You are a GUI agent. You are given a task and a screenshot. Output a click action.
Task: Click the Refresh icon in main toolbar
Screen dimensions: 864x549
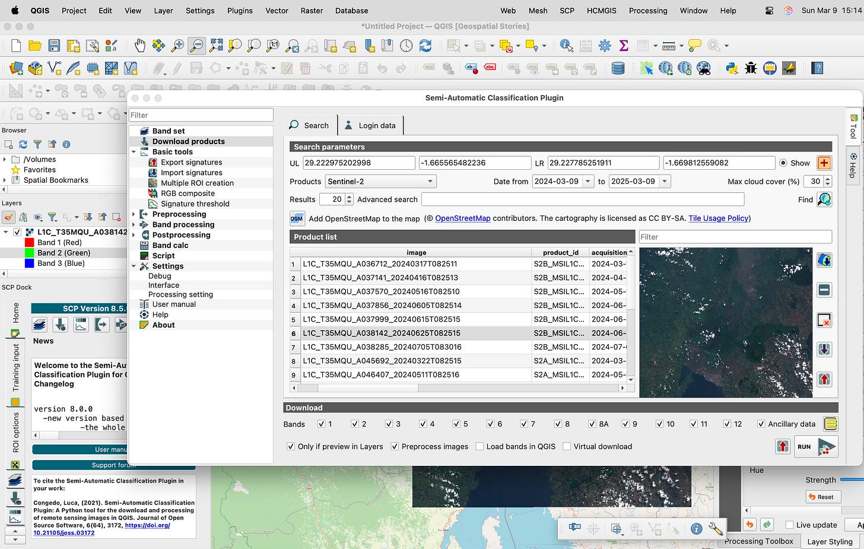click(x=425, y=46)
